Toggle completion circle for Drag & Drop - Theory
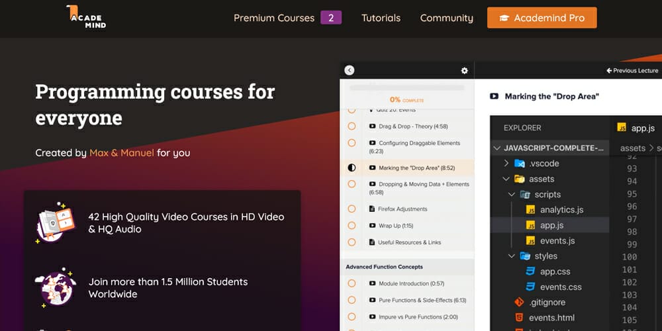Viewport: 662px width, 331px height. tap(352, 126)
